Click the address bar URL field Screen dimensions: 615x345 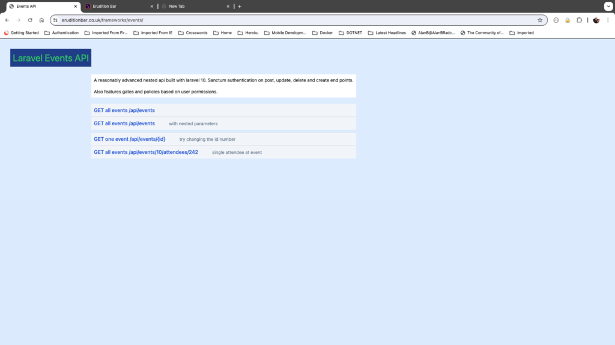coord(298,20)
